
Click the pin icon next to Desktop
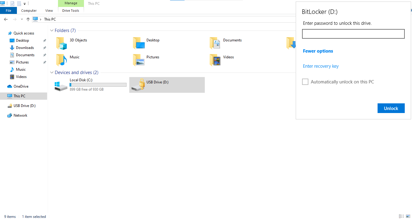(44, 40)
